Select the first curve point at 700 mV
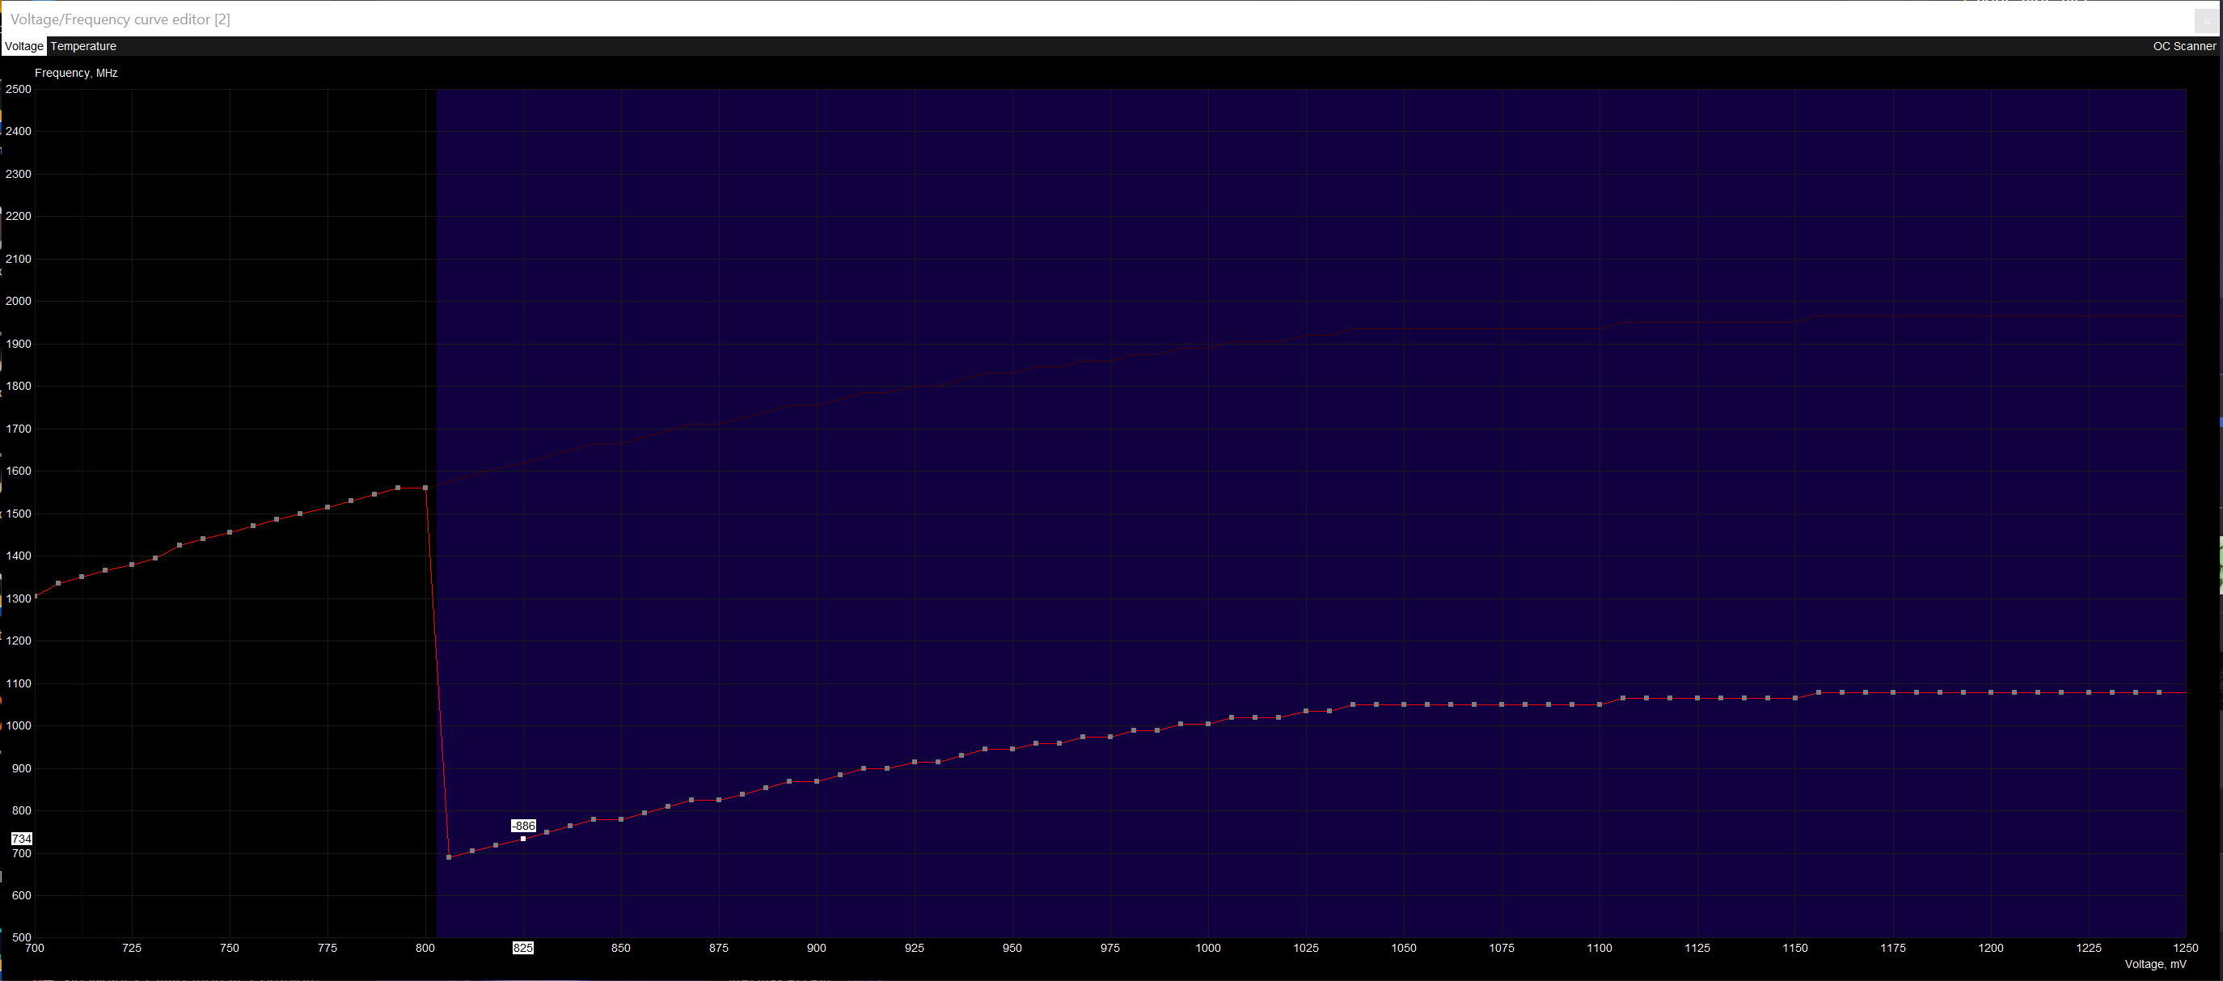The height and width of the screenshot is (981, 2223). (36, 596)
